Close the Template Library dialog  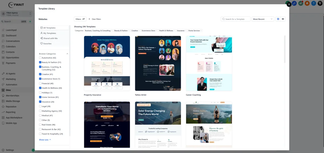click(x=289, y=4)
